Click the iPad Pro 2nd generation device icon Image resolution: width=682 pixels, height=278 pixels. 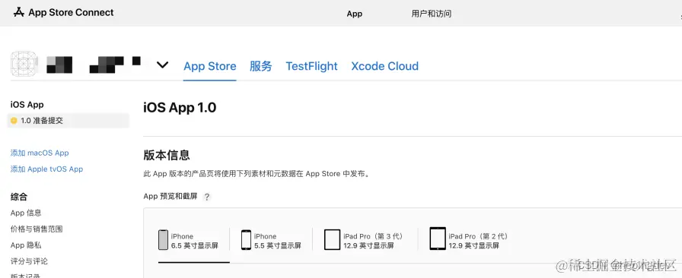437,239
